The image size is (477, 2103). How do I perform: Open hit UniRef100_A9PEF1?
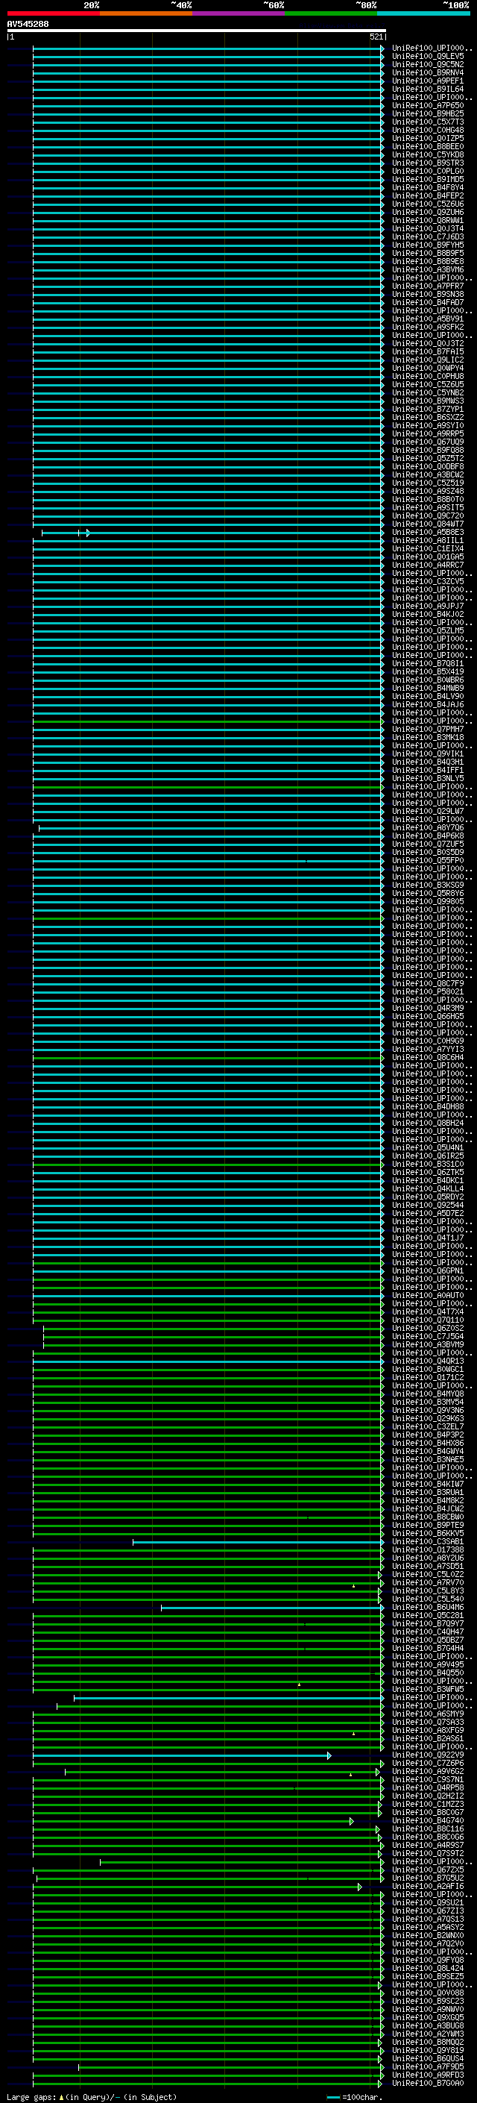point(427,81)
